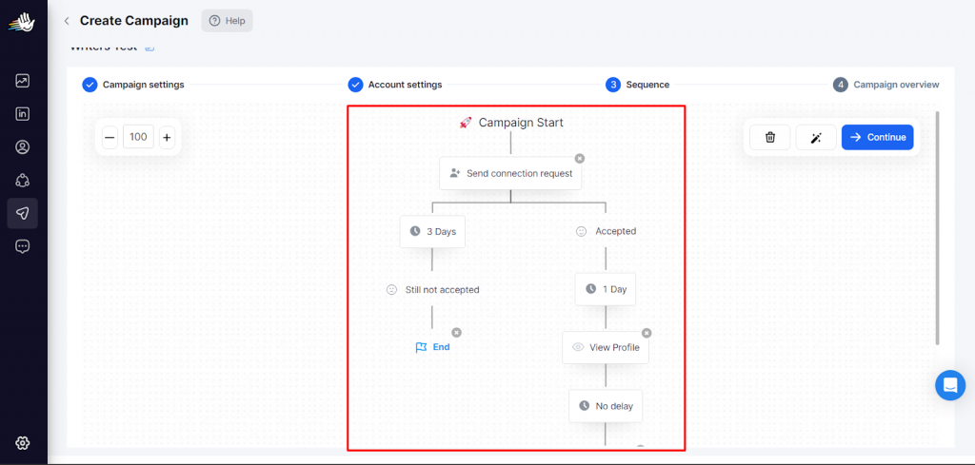This screenshot has width=975, height=465.
Task: Delete sequence with the trash button
Action: coord(769,137)
